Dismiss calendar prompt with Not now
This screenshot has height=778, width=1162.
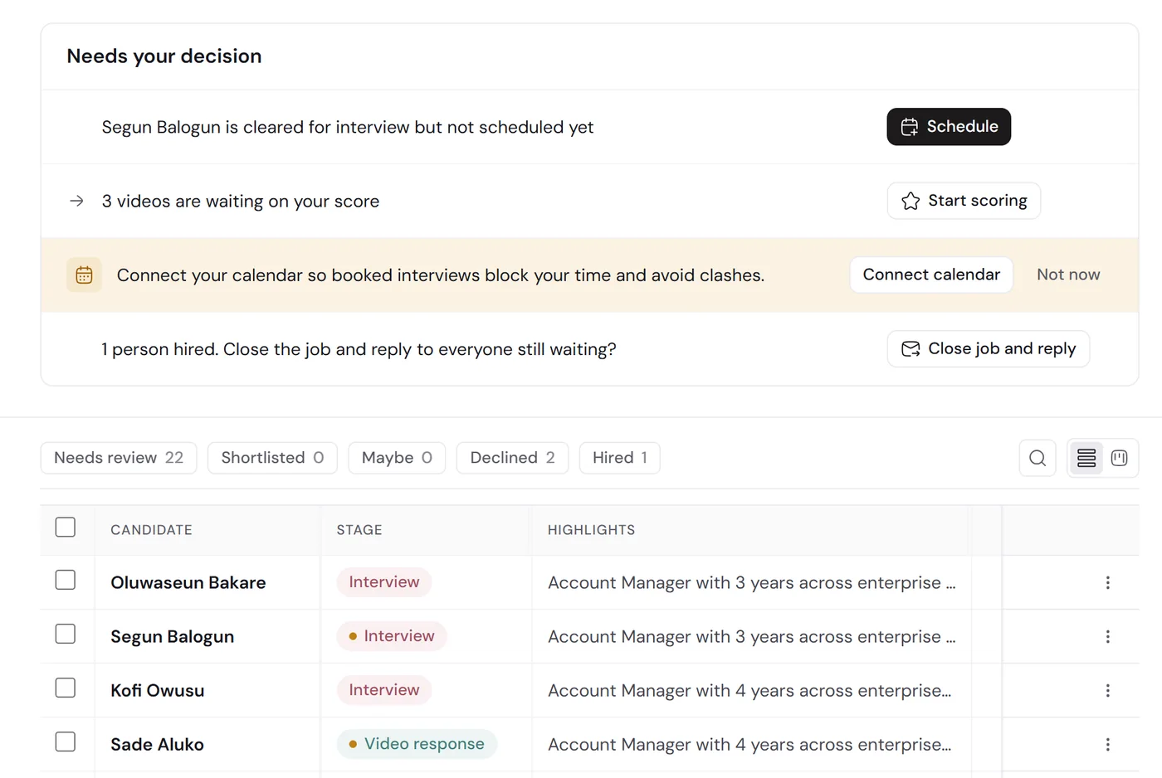click(1068, 275)
